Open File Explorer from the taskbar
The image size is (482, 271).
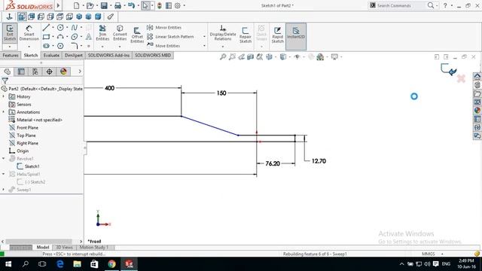coord(77,264)
